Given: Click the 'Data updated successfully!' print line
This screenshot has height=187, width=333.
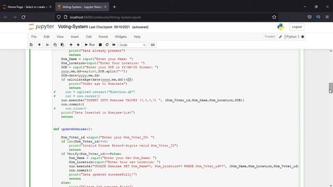Looking at the screenshot, I should pyautogui.click(x=103, y=175).
